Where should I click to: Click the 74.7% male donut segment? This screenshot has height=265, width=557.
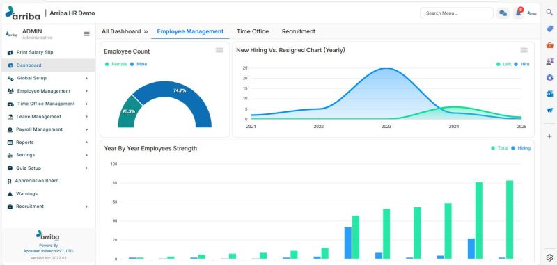[180, 91]
